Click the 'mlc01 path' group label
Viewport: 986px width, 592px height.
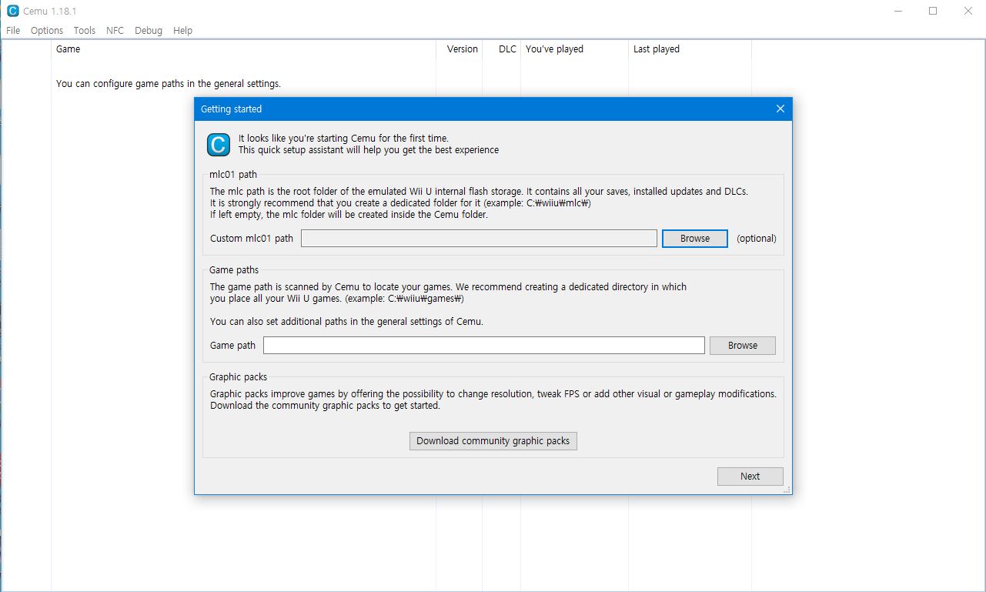pos(233,175)
